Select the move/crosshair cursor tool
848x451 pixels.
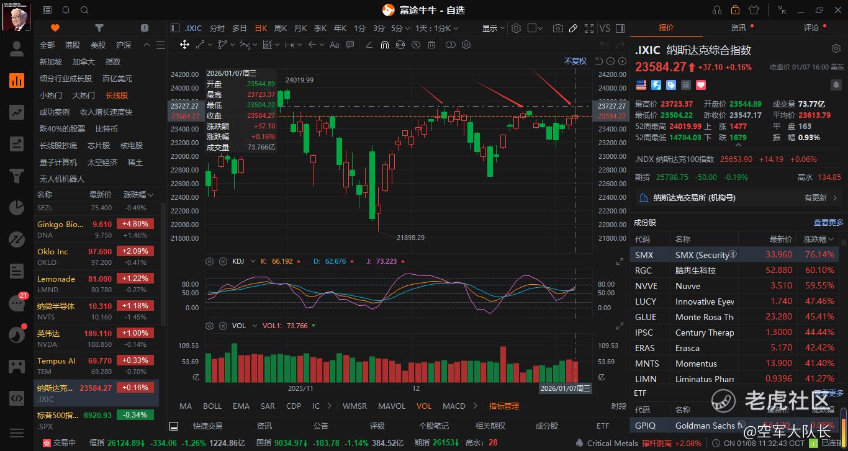[x=184, y=45]
